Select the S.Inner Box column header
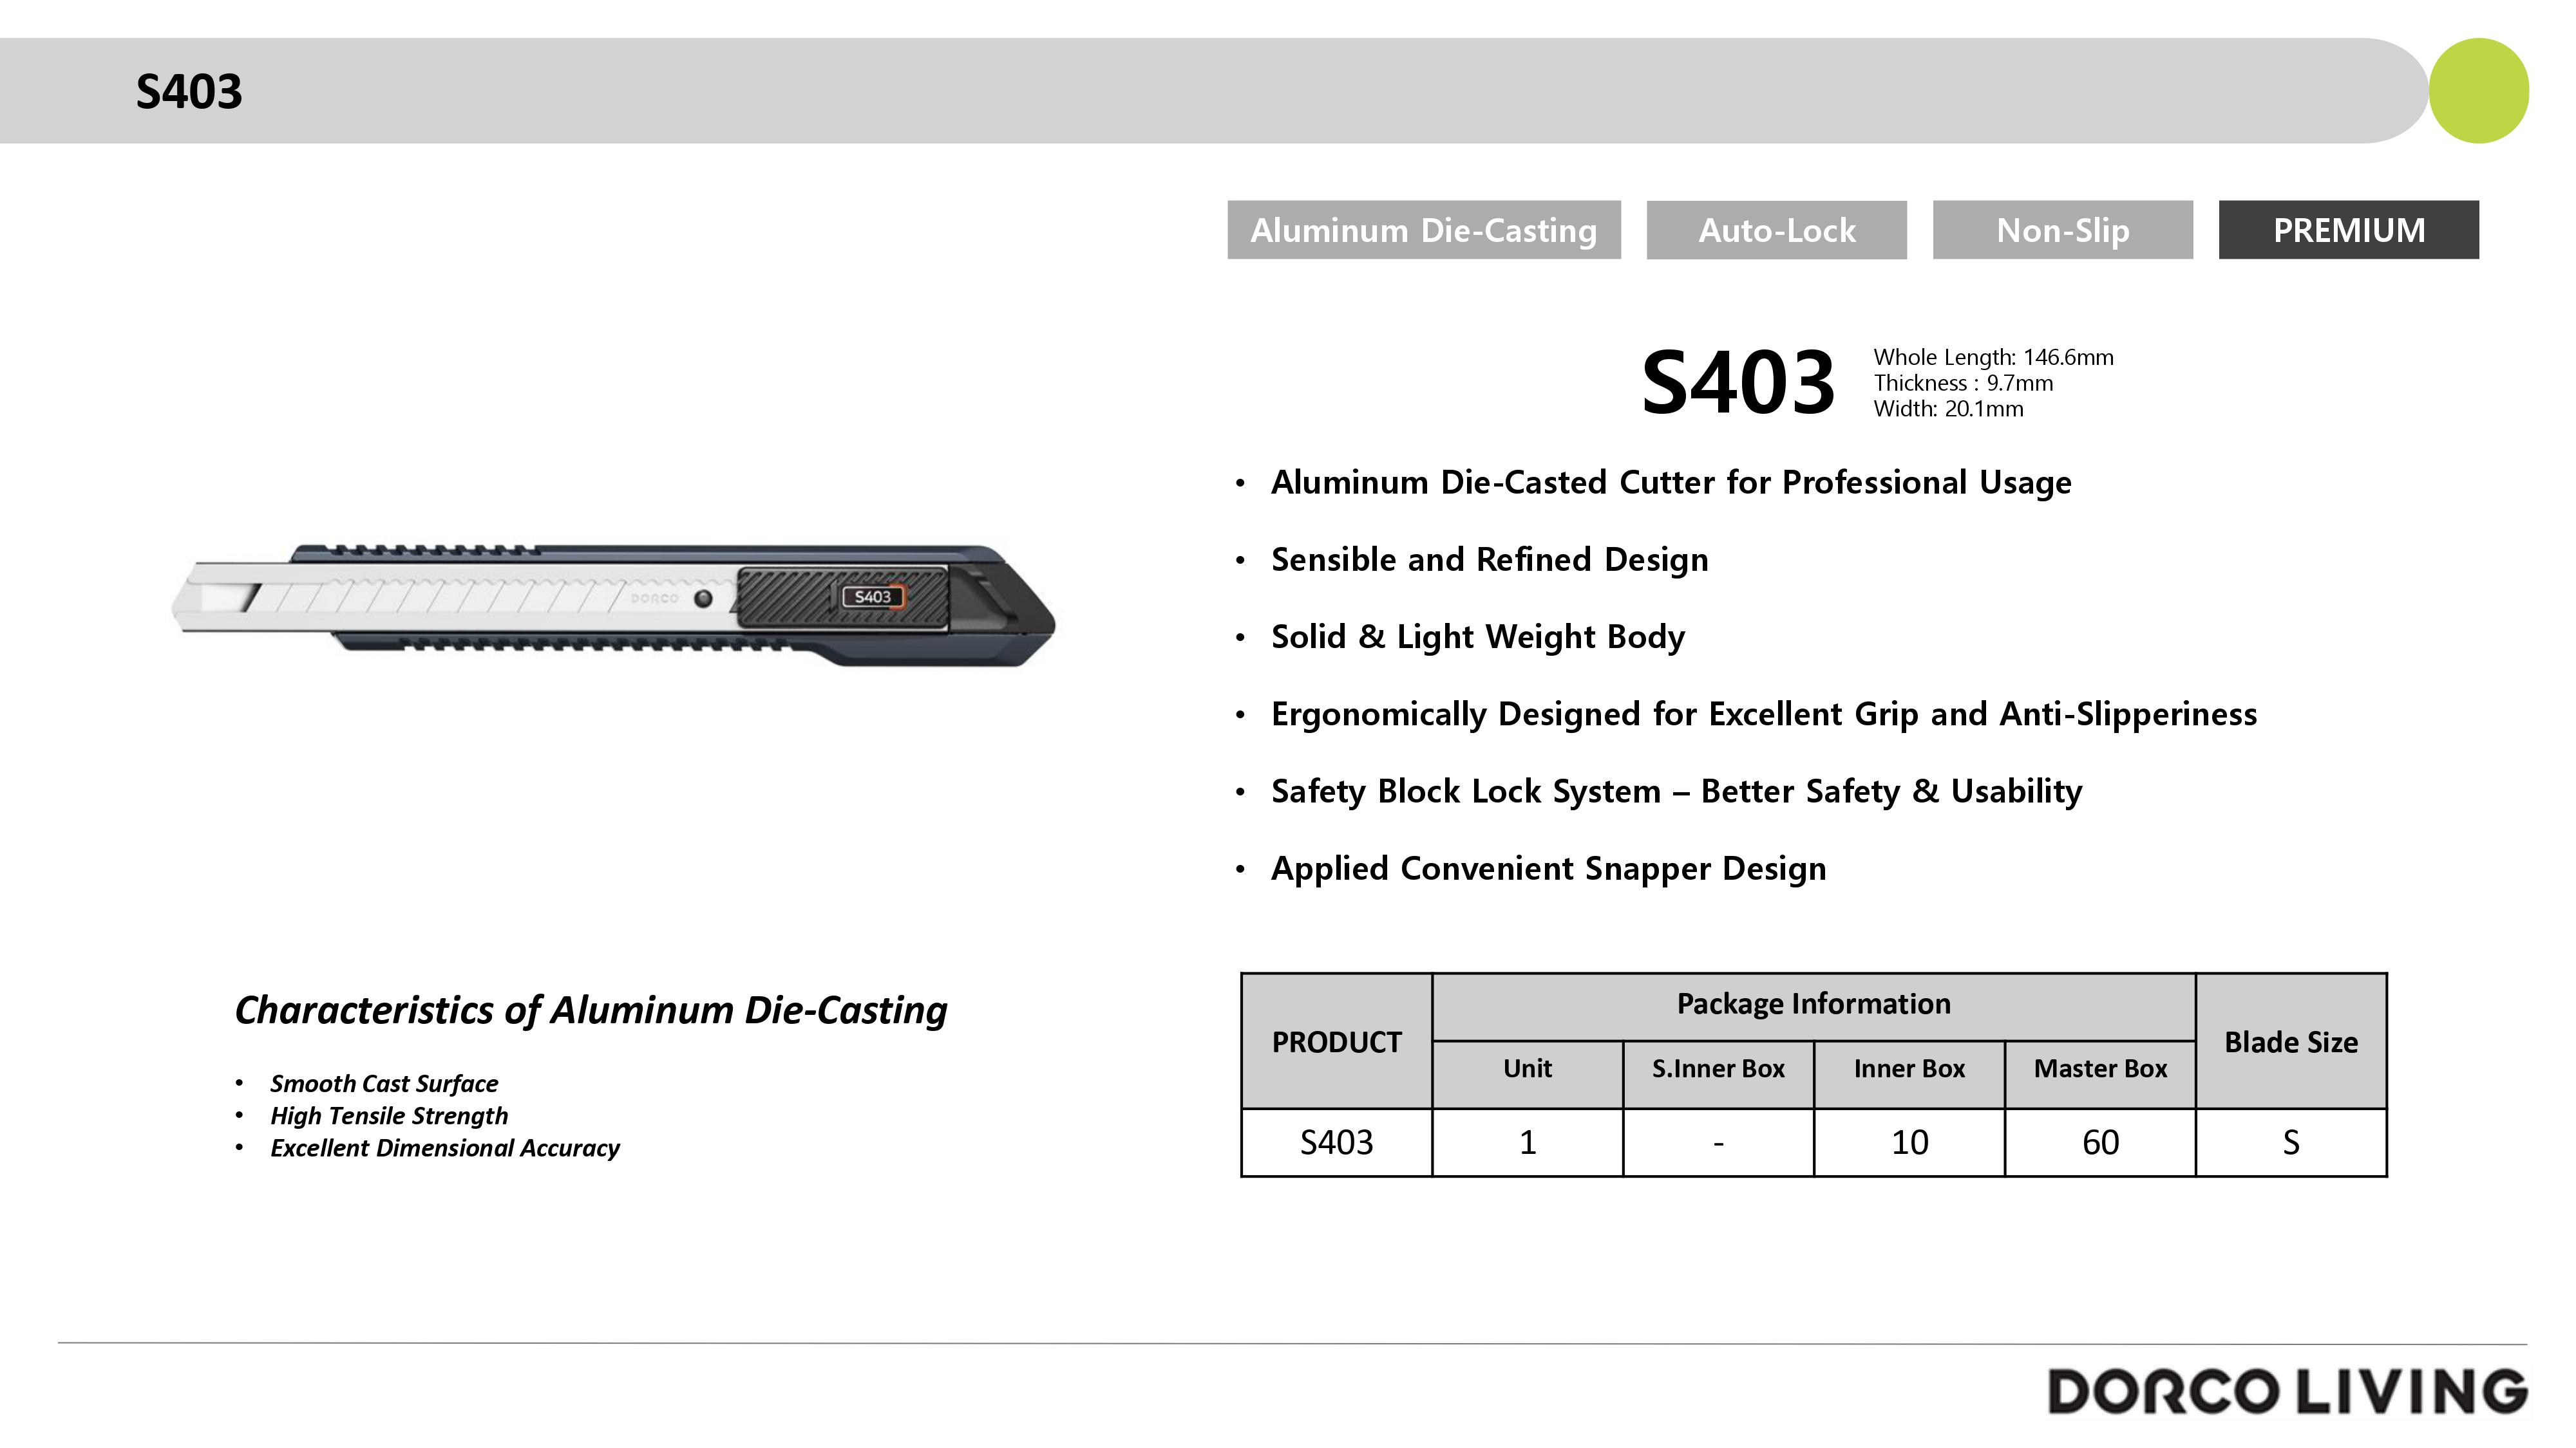The image size is (2576, 1448). 1718,1069
